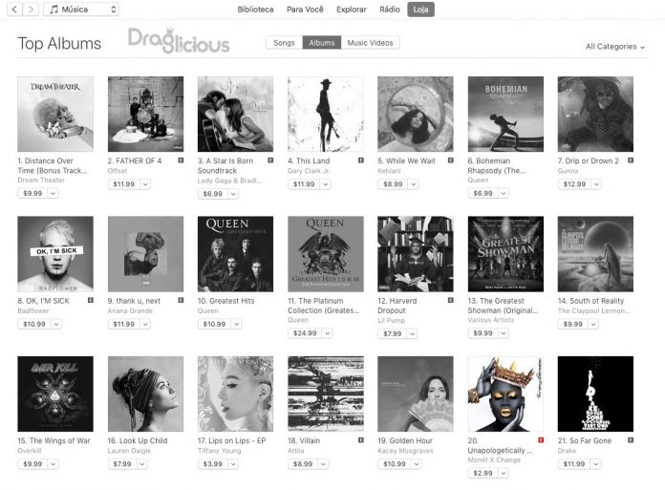
Task: Open the Distance Over Time album cover
Action: click(55, 114)
